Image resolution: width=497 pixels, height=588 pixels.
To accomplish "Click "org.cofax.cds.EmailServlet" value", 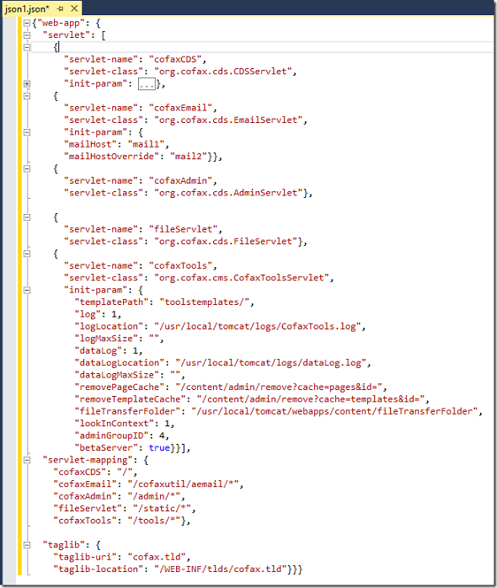I will coord(229,120).
